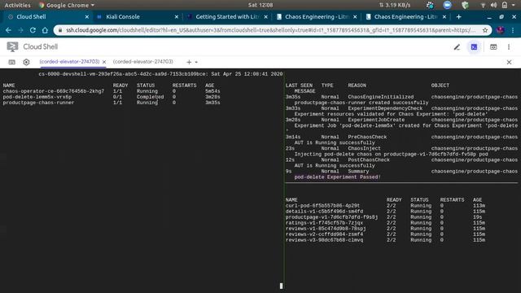Click the Cloud Shell logo icon

click(x=12, y=47)
